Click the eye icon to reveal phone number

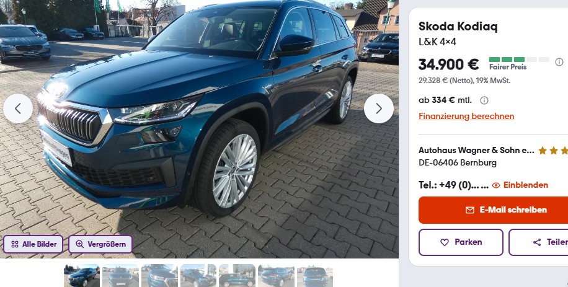point(496,185)
